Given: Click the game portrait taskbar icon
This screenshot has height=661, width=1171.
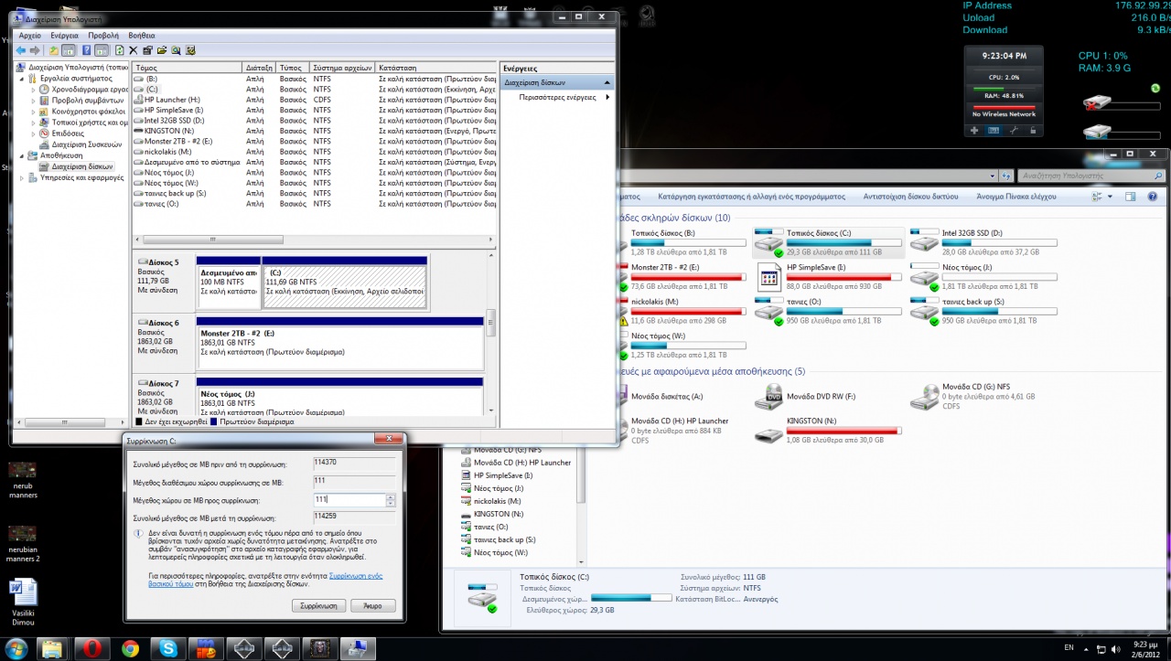Looking at the screenshot, I should [x=320, y=648].
